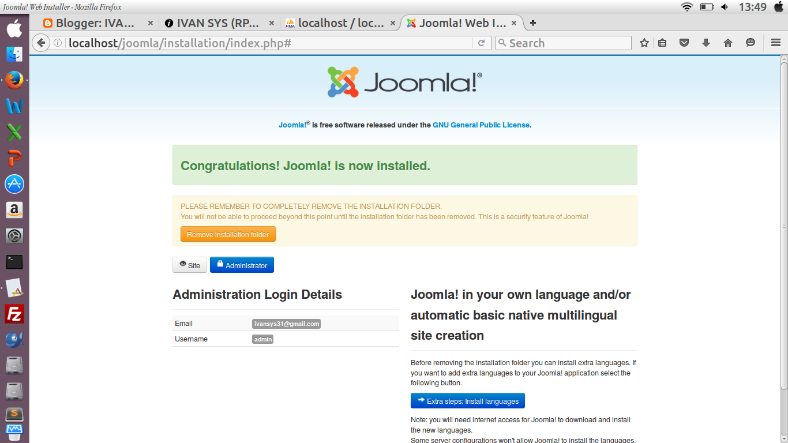788x443 pixels.
Task: Click the Congratulations! Joomla! is now installed message
Action: coord(305,166)
